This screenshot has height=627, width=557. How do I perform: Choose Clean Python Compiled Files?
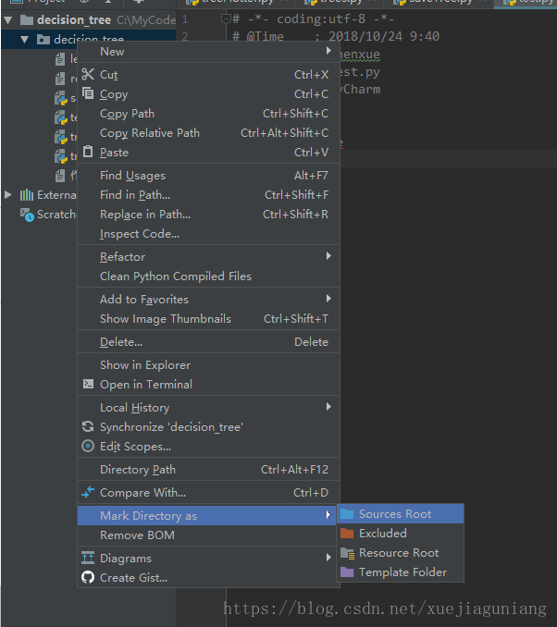[208, 276]
